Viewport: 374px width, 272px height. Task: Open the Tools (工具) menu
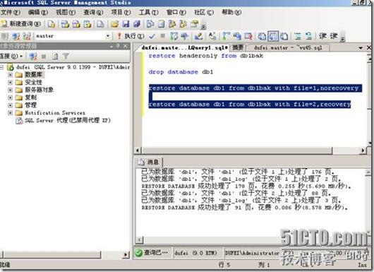[x=149, y=12]
